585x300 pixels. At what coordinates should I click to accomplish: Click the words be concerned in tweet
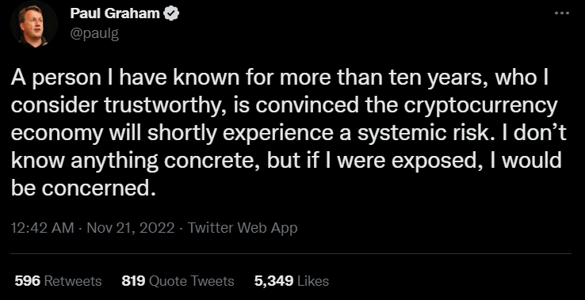pyautogui.click(x=82, y=188)
